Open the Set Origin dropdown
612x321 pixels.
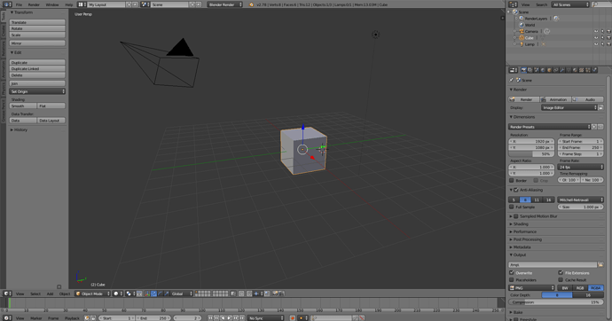[x=37, y=91]
